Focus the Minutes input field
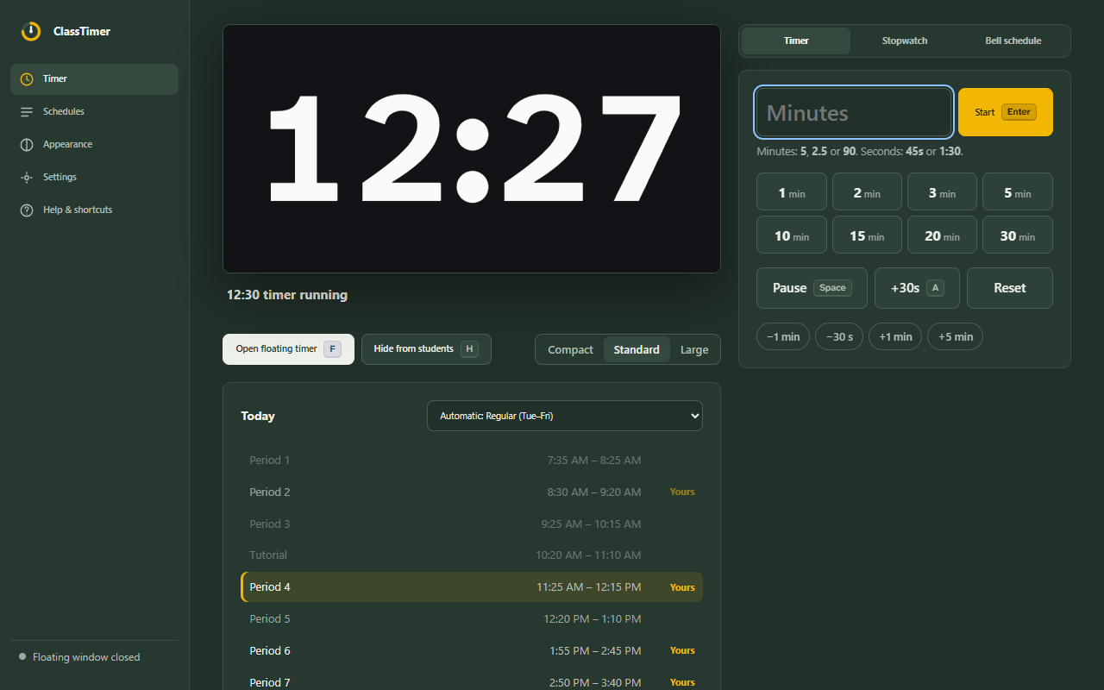The width and height of the screenshot is (1104, 690). [854, 112]
